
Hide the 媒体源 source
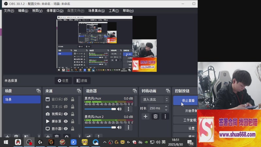(66, 121)
